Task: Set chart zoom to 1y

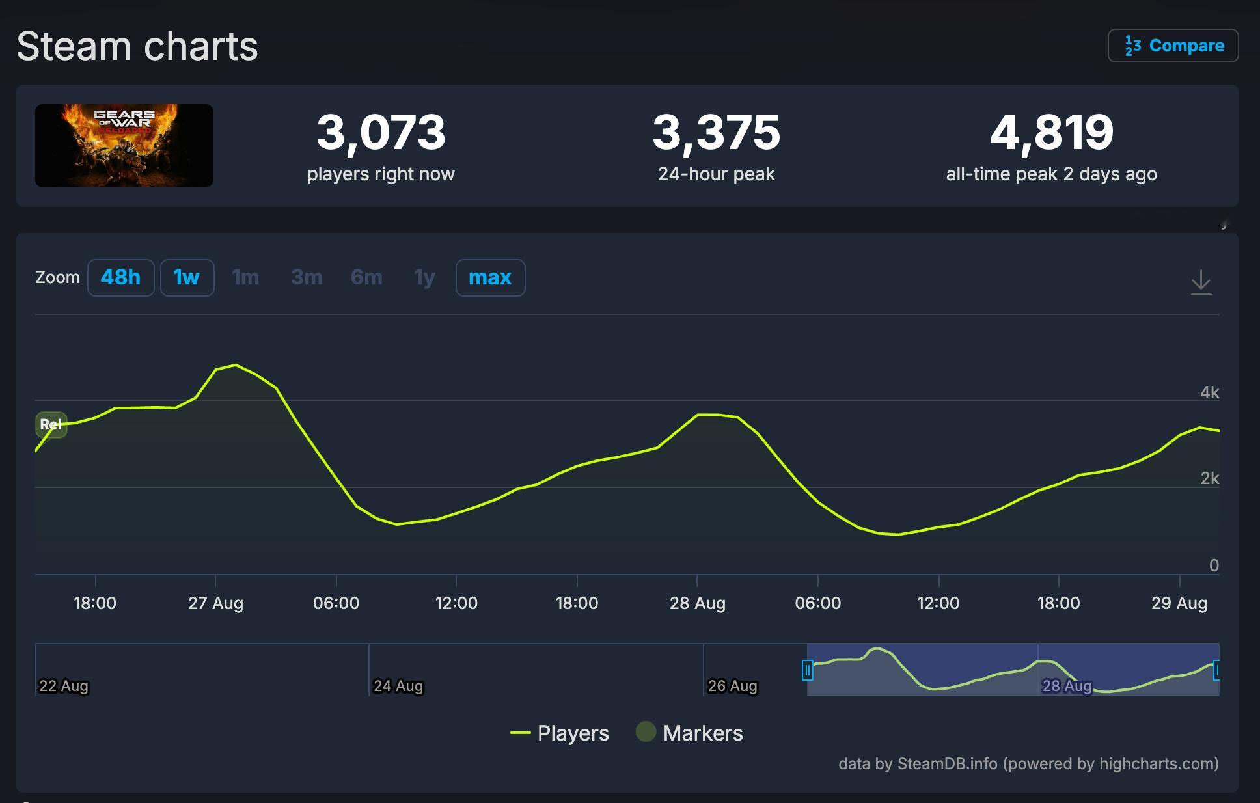Action: click(424, 278)
